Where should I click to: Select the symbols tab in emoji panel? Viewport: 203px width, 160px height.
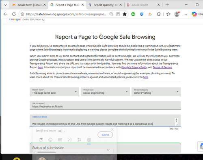[79, 140]
